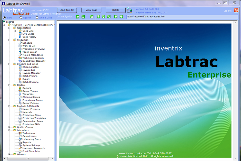241x161 pixels.
Task: Open the Master Products icon
Action: (x=20, y=109)
